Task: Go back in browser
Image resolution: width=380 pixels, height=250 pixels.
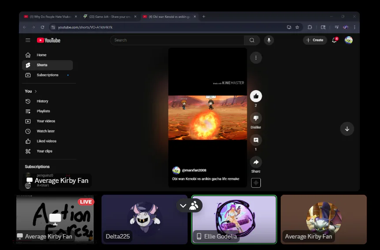Action: point(24,27)
